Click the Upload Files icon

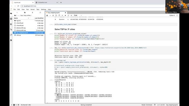[32, 12]
